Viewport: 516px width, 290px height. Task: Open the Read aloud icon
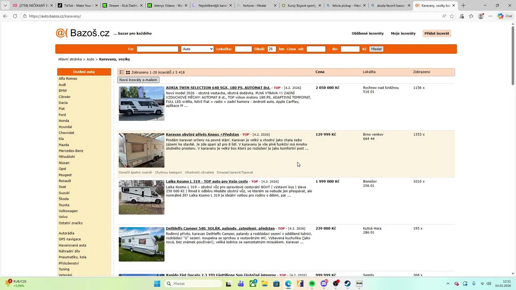coord(444,16)
